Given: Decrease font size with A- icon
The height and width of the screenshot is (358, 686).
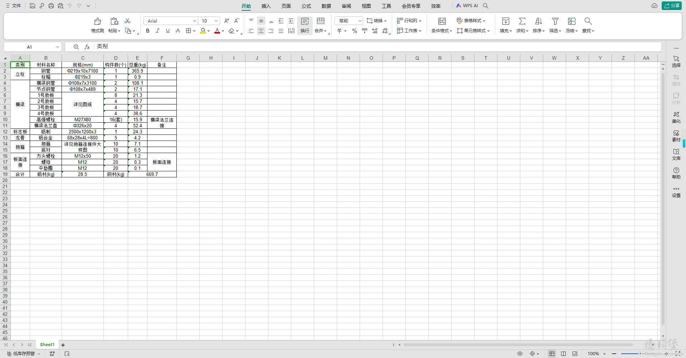Looking at the screenshot, I should pyautogui.click(x=237, y=21).
